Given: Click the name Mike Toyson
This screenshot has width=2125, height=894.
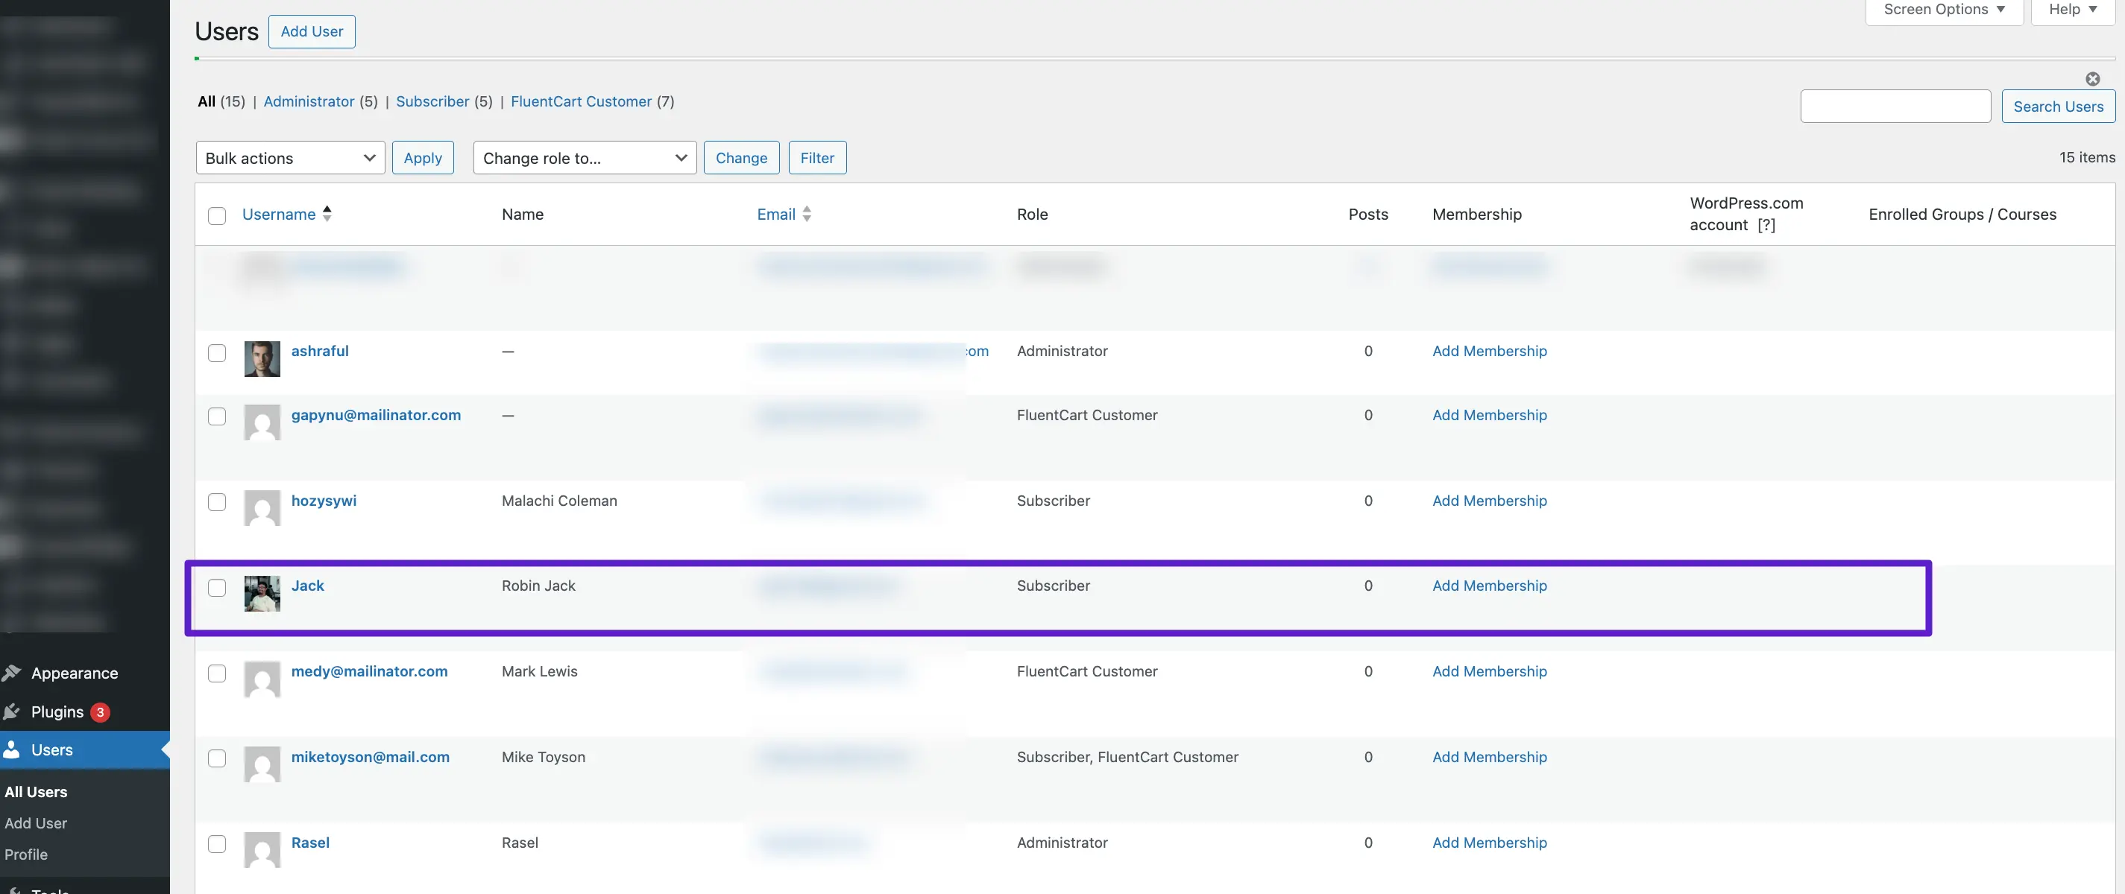Looking at the screenshot, I should tap(544, 757).
